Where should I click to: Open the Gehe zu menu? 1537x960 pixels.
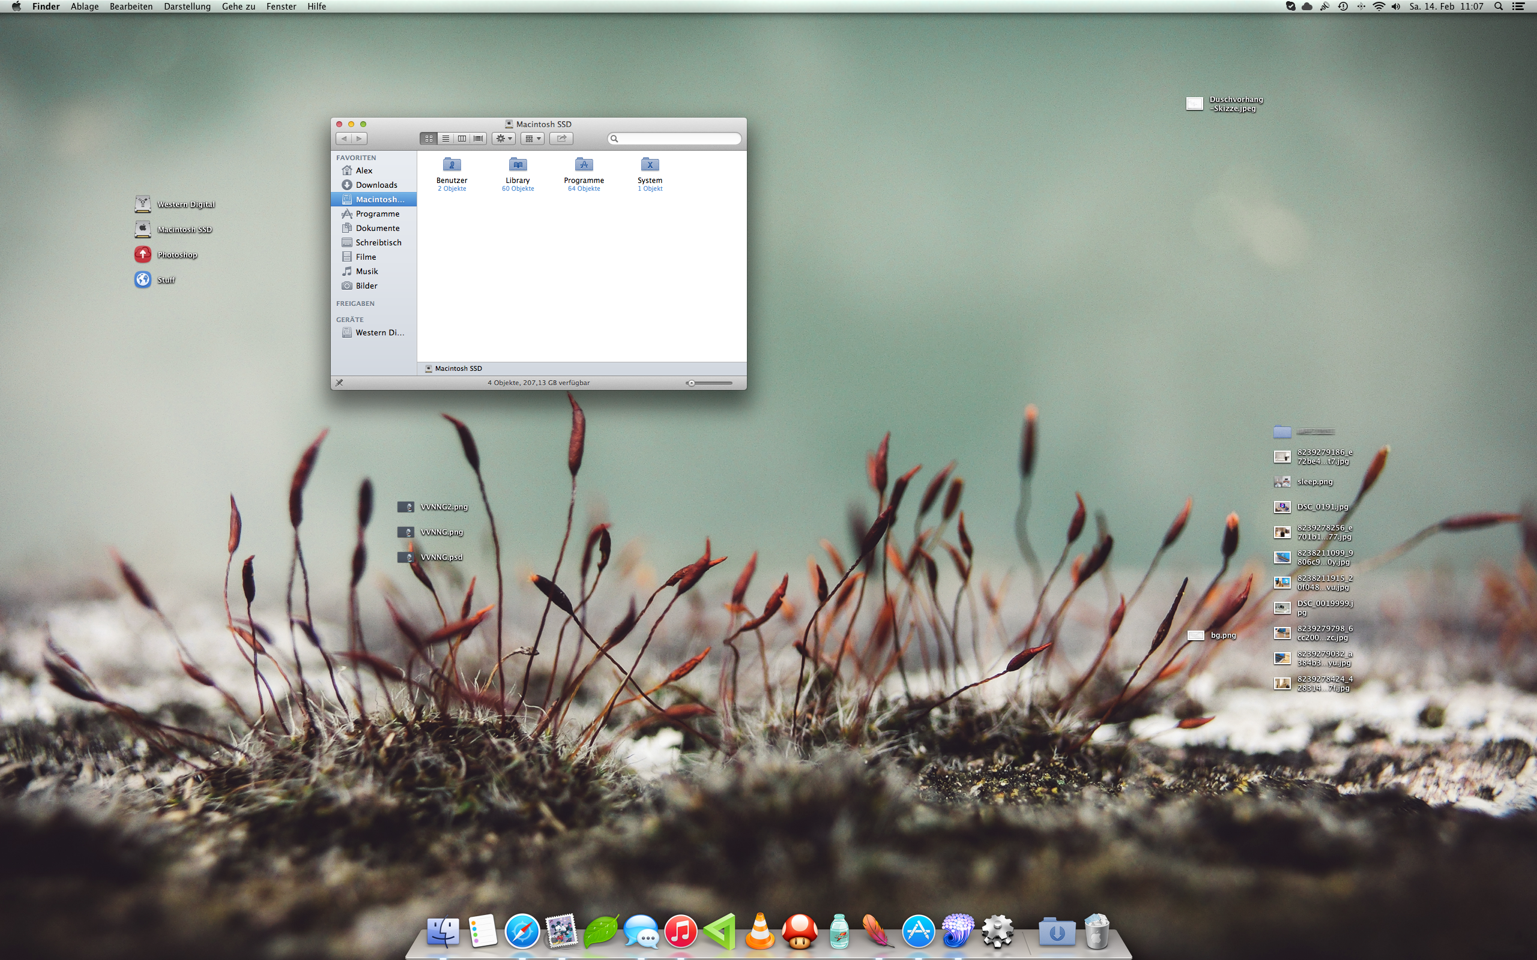(x=238, y=7)
